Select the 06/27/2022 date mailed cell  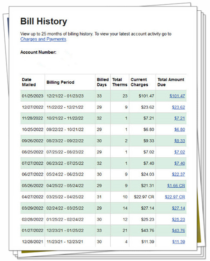click(32, 174)
